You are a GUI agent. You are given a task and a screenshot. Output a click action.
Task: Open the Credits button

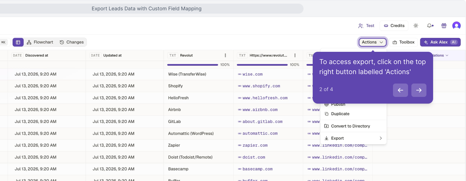tap(394, 26)
